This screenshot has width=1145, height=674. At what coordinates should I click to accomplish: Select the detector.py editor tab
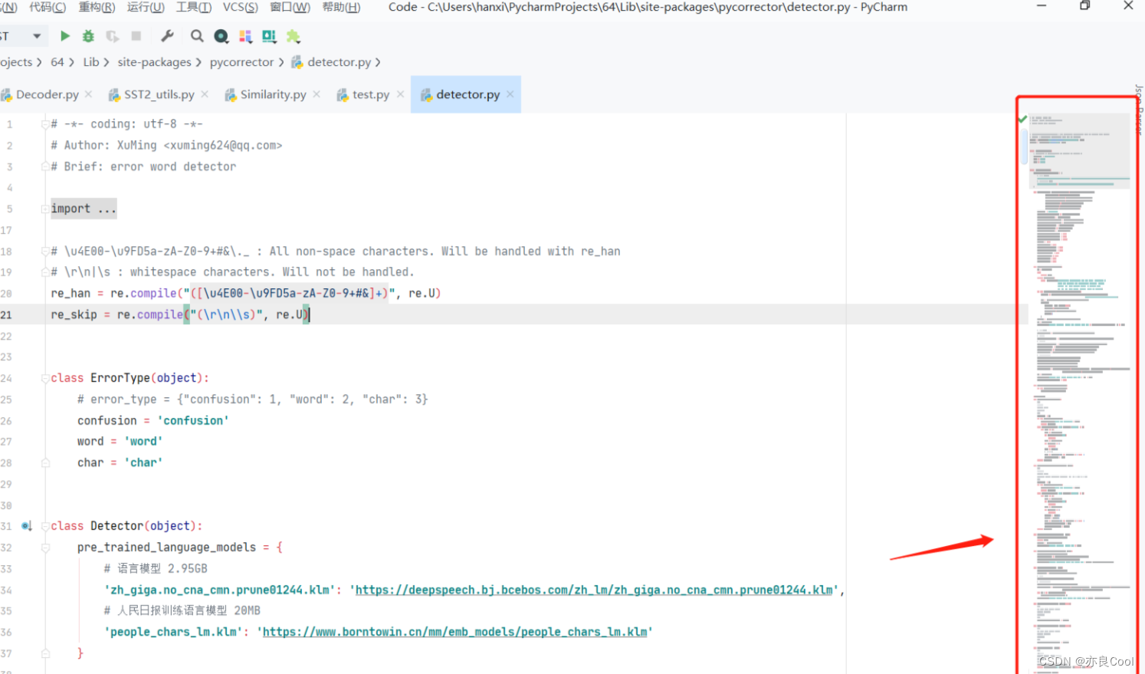(x=468, y=94)
